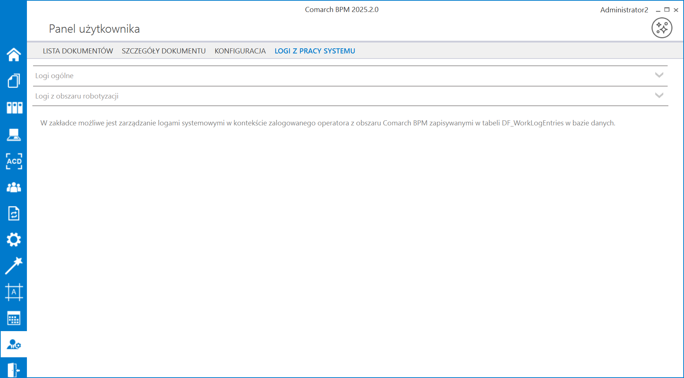Click the 'Logi z obszaru robotyzacji' label
Screen dimensions: 684x378
click(x=77, y=96)
